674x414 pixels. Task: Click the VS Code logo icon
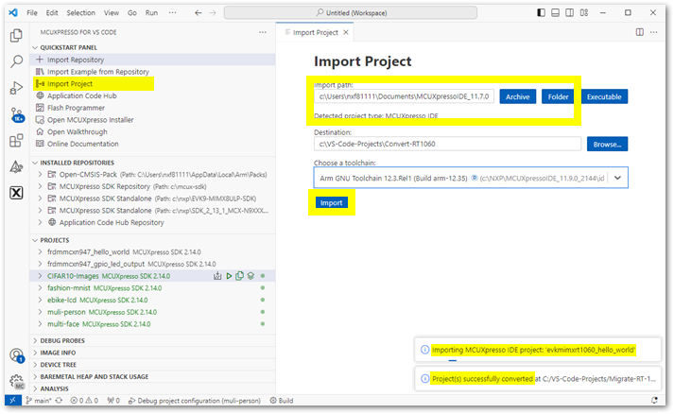click(x=13, y=13)
